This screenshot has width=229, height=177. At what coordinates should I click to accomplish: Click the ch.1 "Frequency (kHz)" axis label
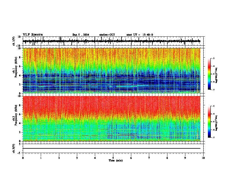click(x=16, y=67)
